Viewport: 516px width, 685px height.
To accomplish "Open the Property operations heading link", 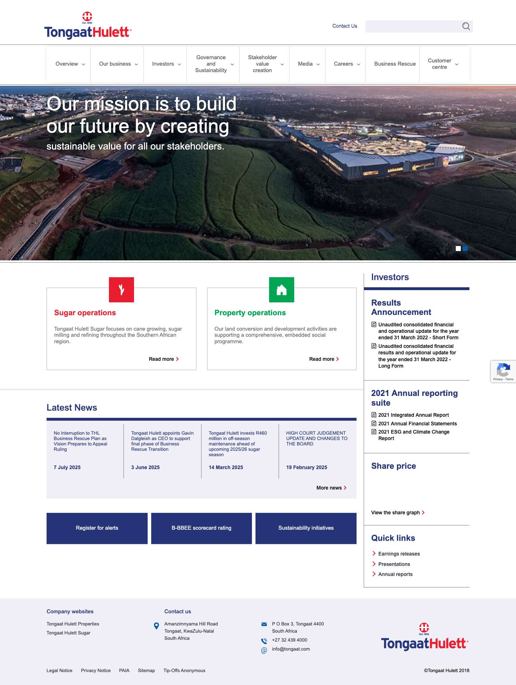I will (250, 313).
